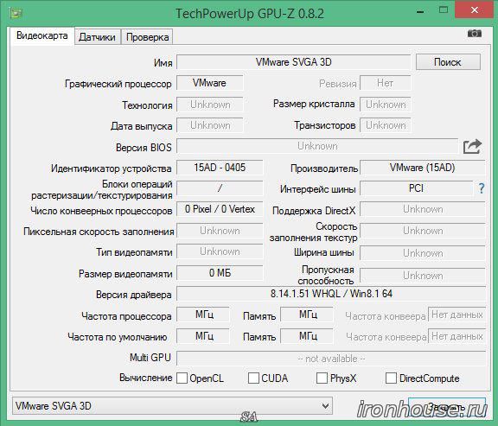Click the Тип видеопамяти Unknown field
Viewport: 498px width, 426px height.
point(220,252)
